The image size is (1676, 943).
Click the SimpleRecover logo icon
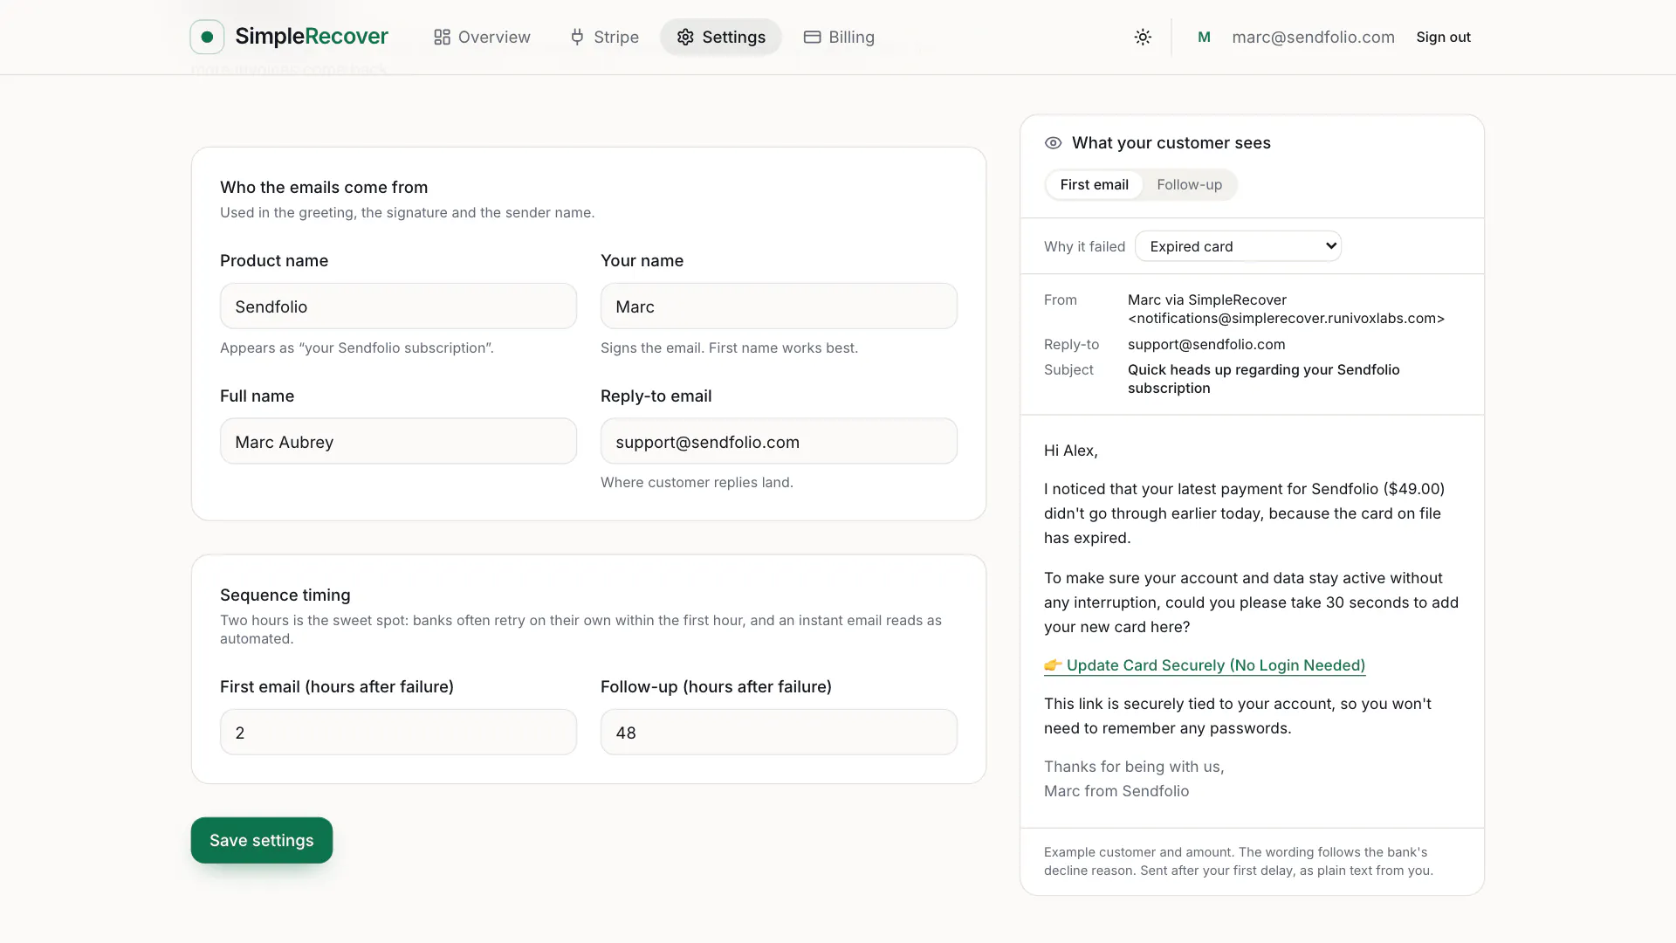(x=207, y=37)
